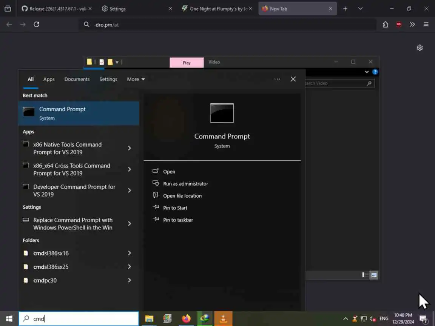Select the Documents search filter tab
Viewport: 435px width, 326px height.
[77, 79]
